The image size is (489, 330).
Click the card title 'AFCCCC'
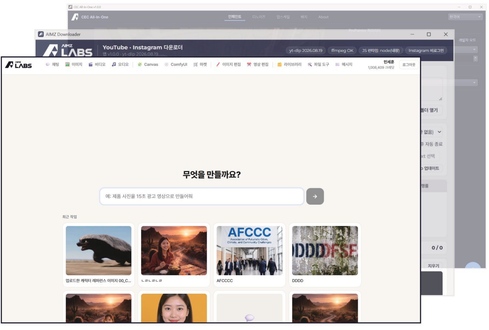tap(225, 281)
